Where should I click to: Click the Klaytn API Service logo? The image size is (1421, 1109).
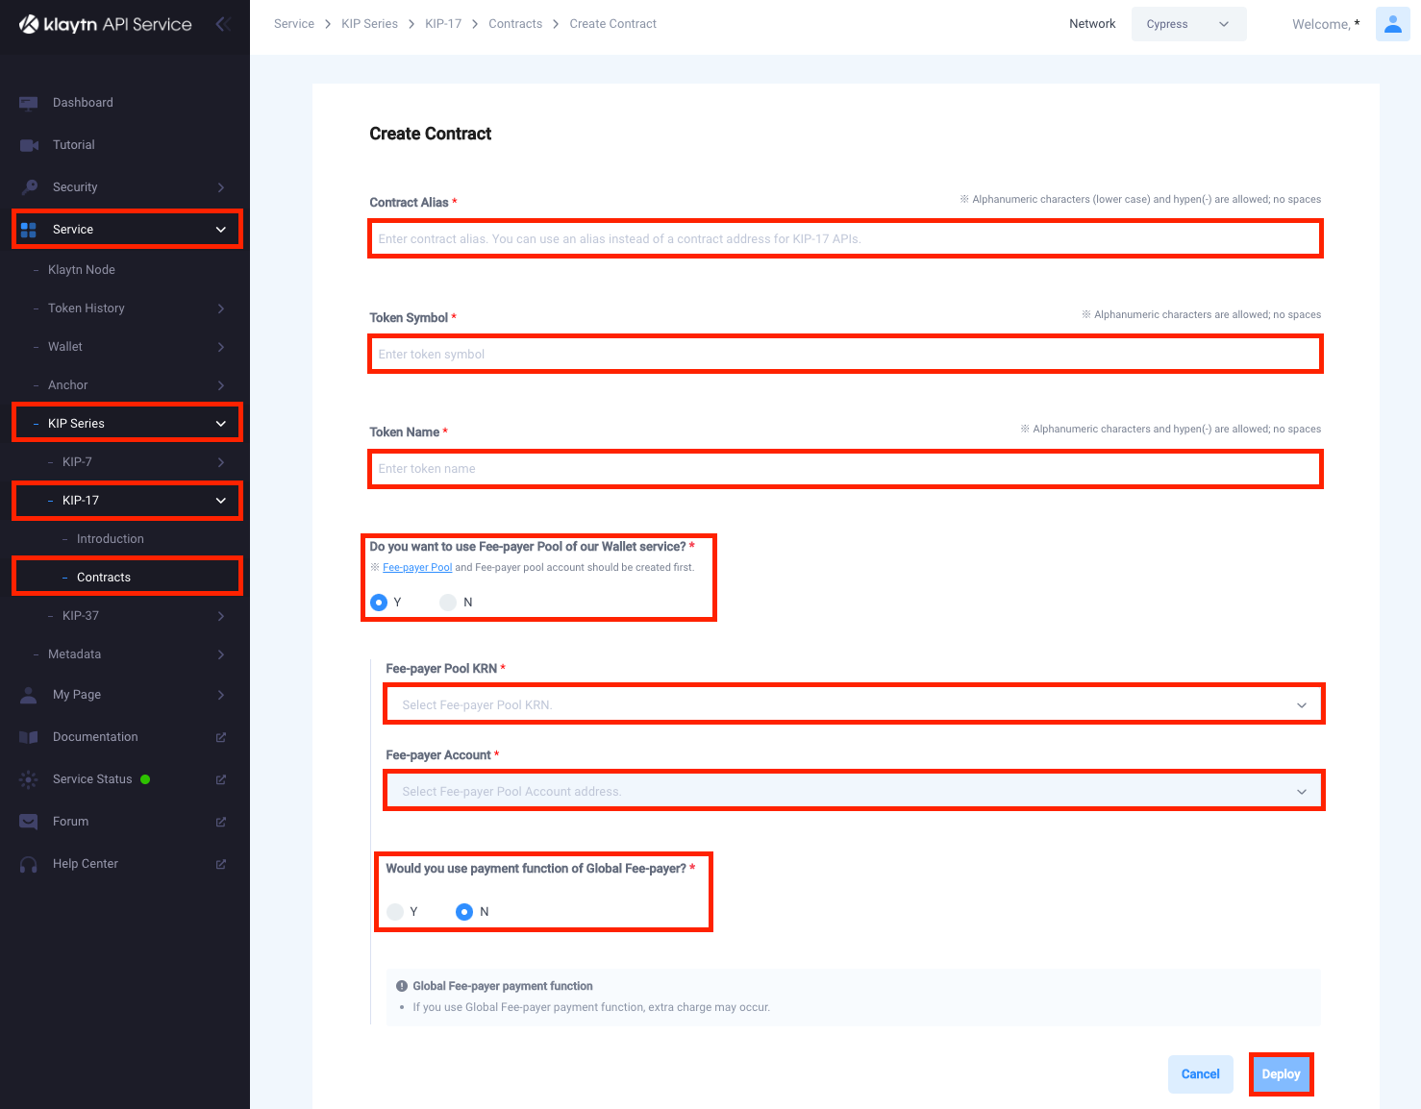point(106,24)
